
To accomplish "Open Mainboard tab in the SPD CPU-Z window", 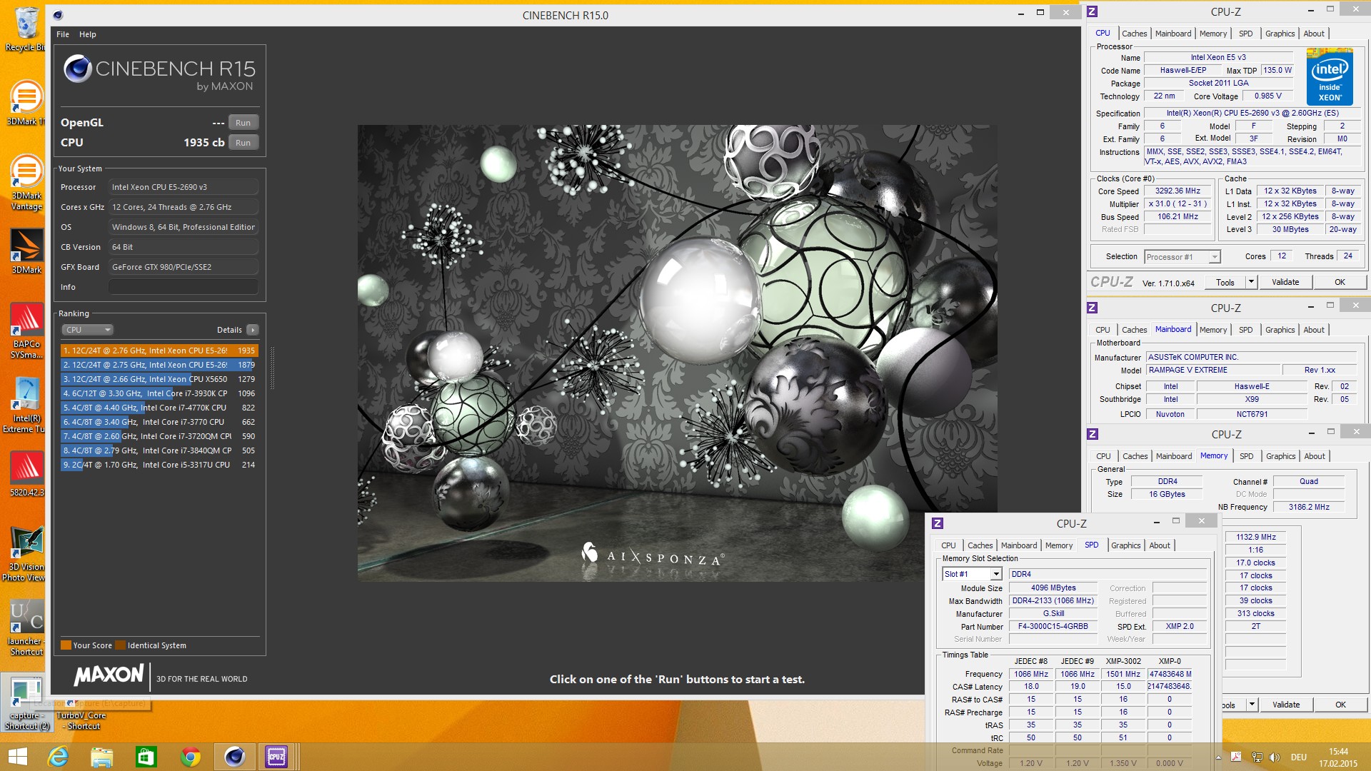I will point(1019,545).
